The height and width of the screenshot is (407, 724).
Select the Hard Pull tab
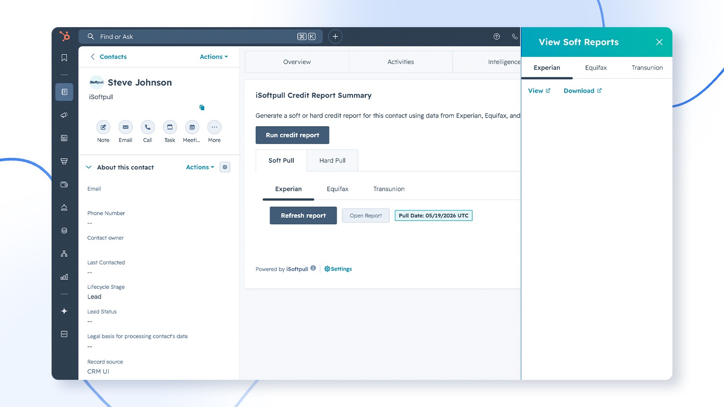pyautogui.click(x=332, y=161)
